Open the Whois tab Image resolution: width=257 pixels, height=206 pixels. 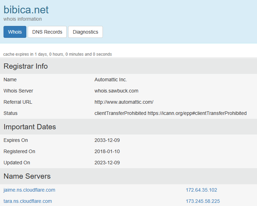[x=15, y=32]
